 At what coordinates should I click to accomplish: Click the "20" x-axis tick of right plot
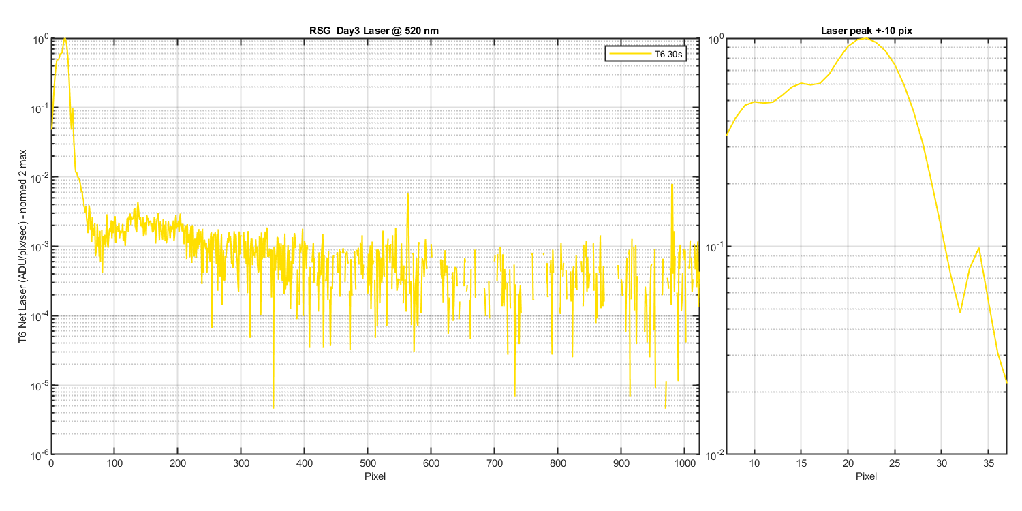pos(848,463)
